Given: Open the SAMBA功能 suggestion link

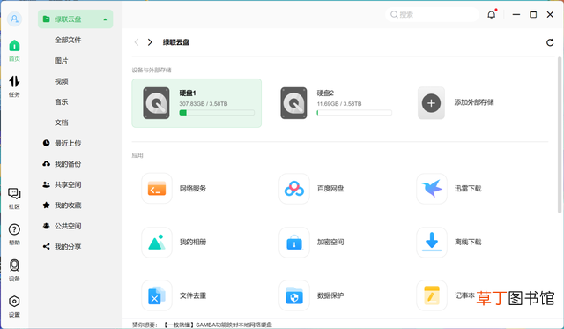Looking at the screenshot, I should click(x=218, y=325).
